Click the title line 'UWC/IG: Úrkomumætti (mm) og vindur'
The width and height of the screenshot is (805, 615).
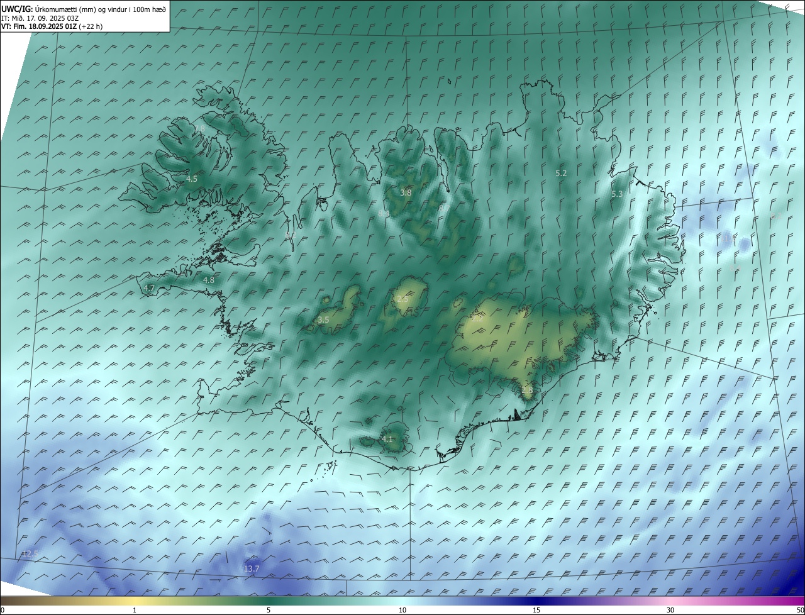pos(84,8)
